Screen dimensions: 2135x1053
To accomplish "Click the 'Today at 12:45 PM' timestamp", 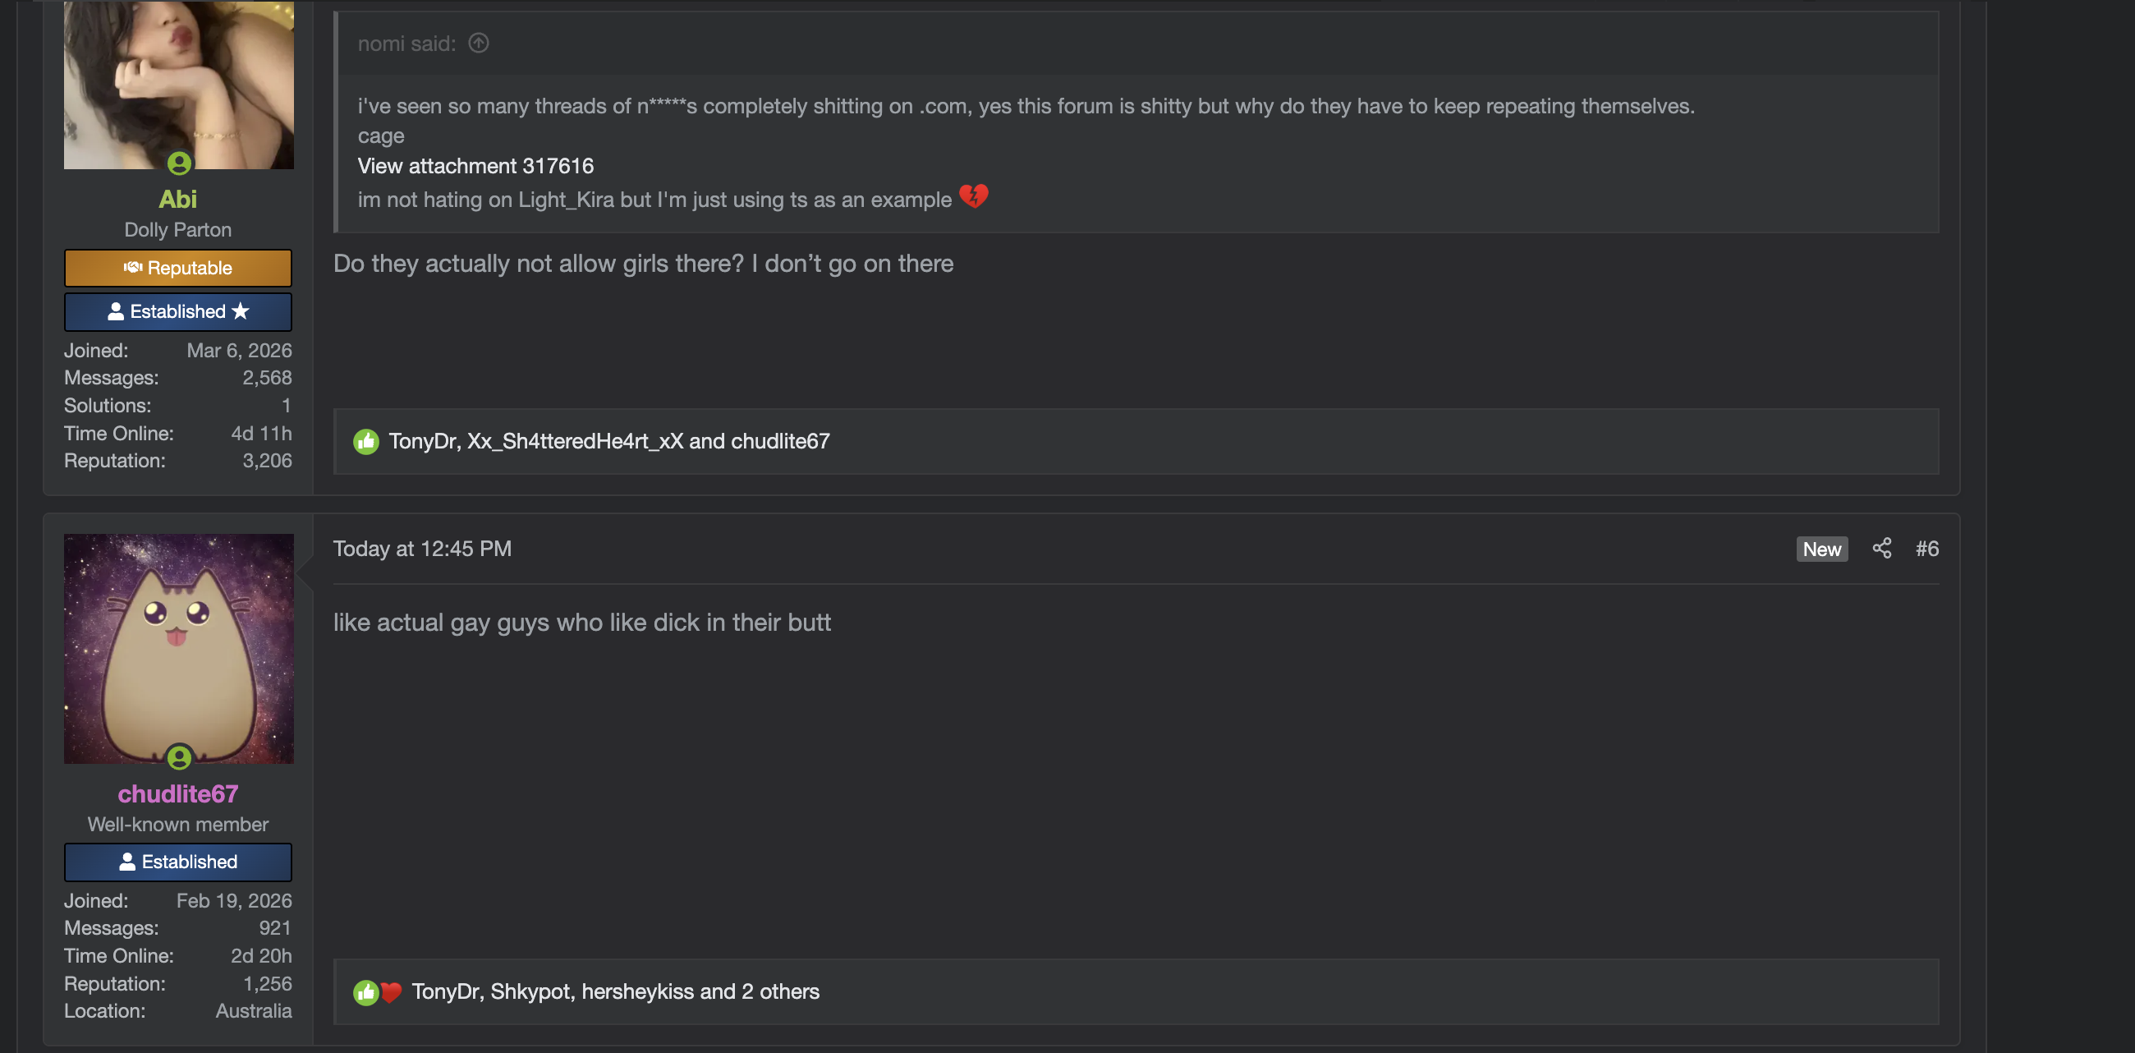I will [422, 548].
